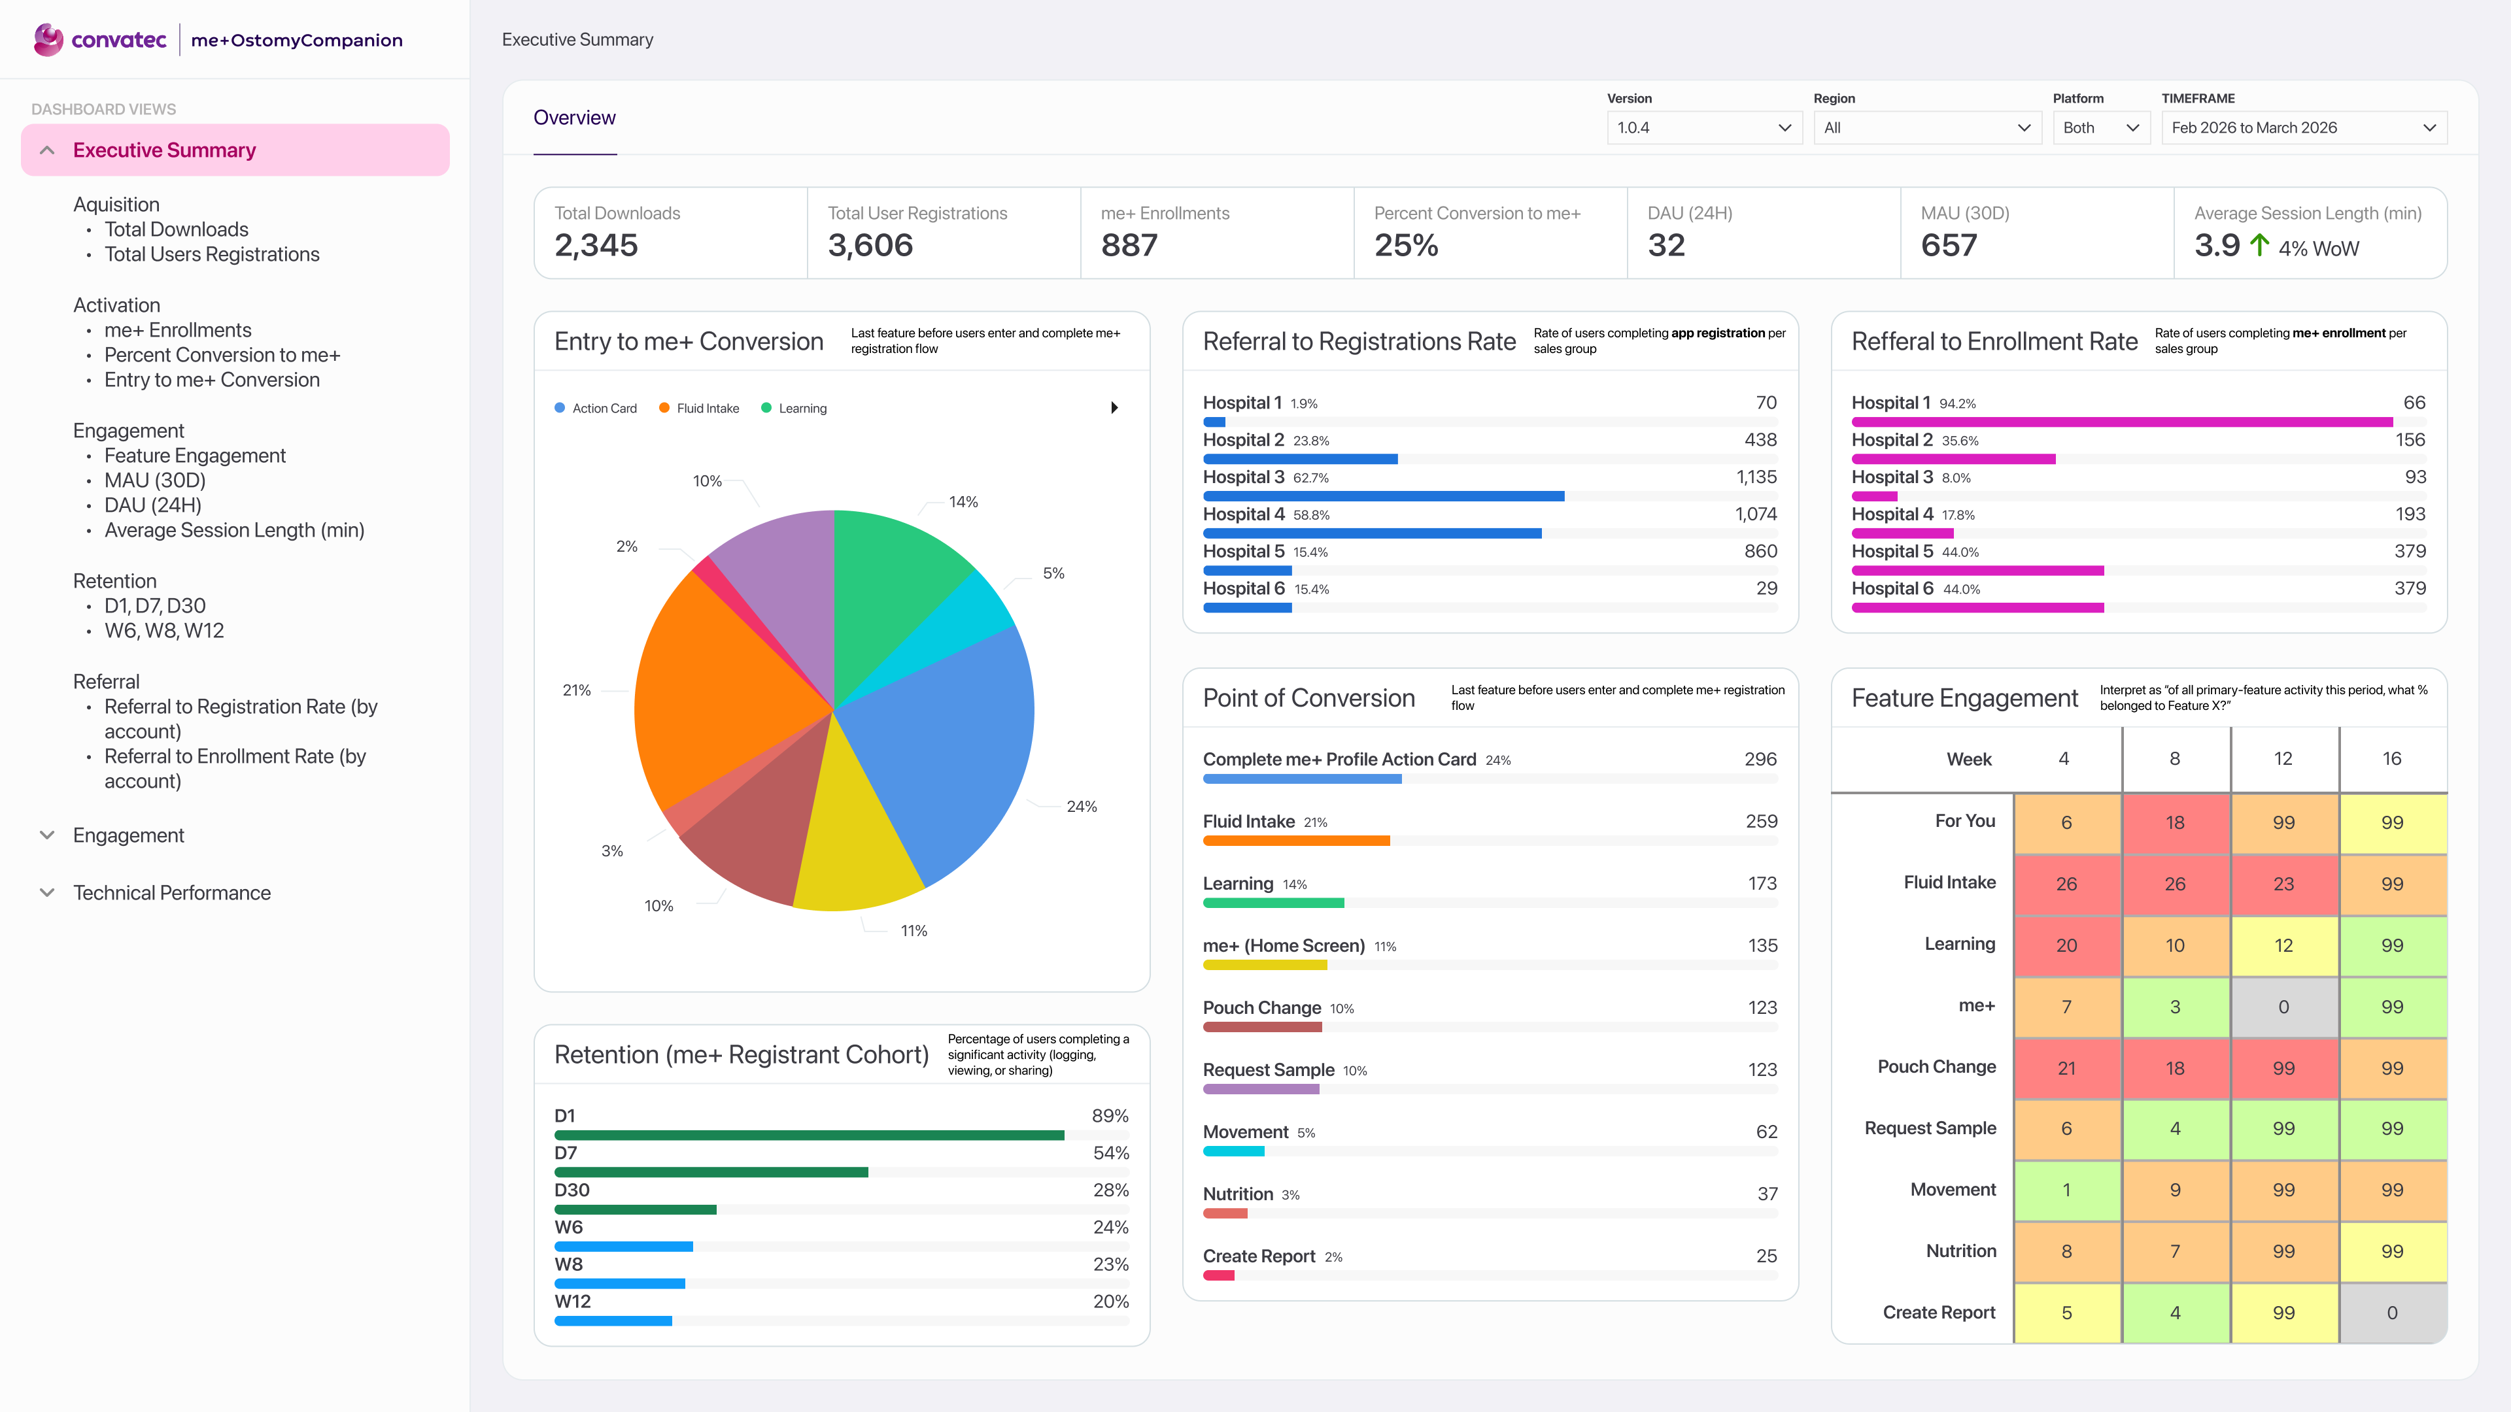
Task: Click Create Report row in Point of Conversion
Action: (1490, 1263)
